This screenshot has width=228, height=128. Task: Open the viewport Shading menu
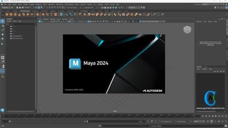click(46, 19)
